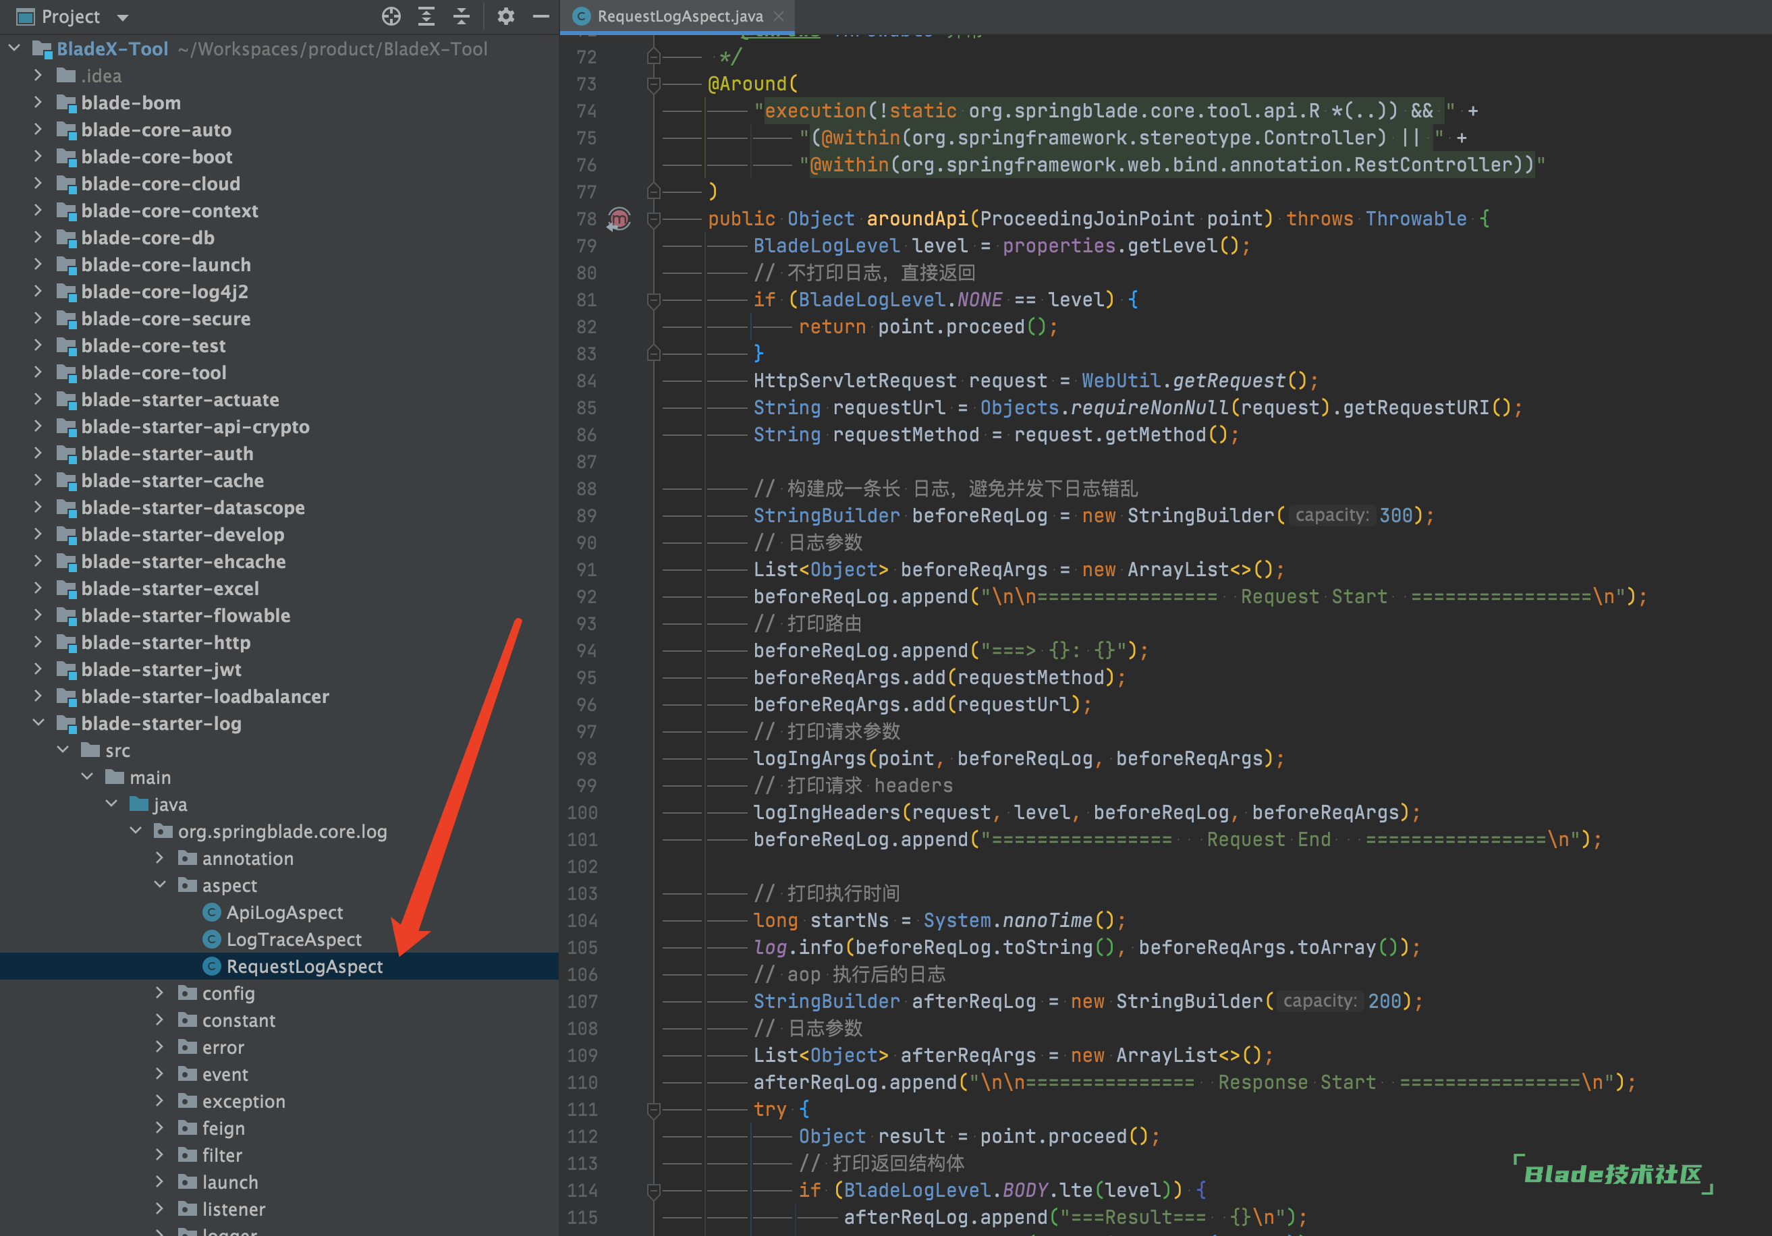Open the Project view dropdown
Screen dimensions: 1772x1236
[123, 17]
